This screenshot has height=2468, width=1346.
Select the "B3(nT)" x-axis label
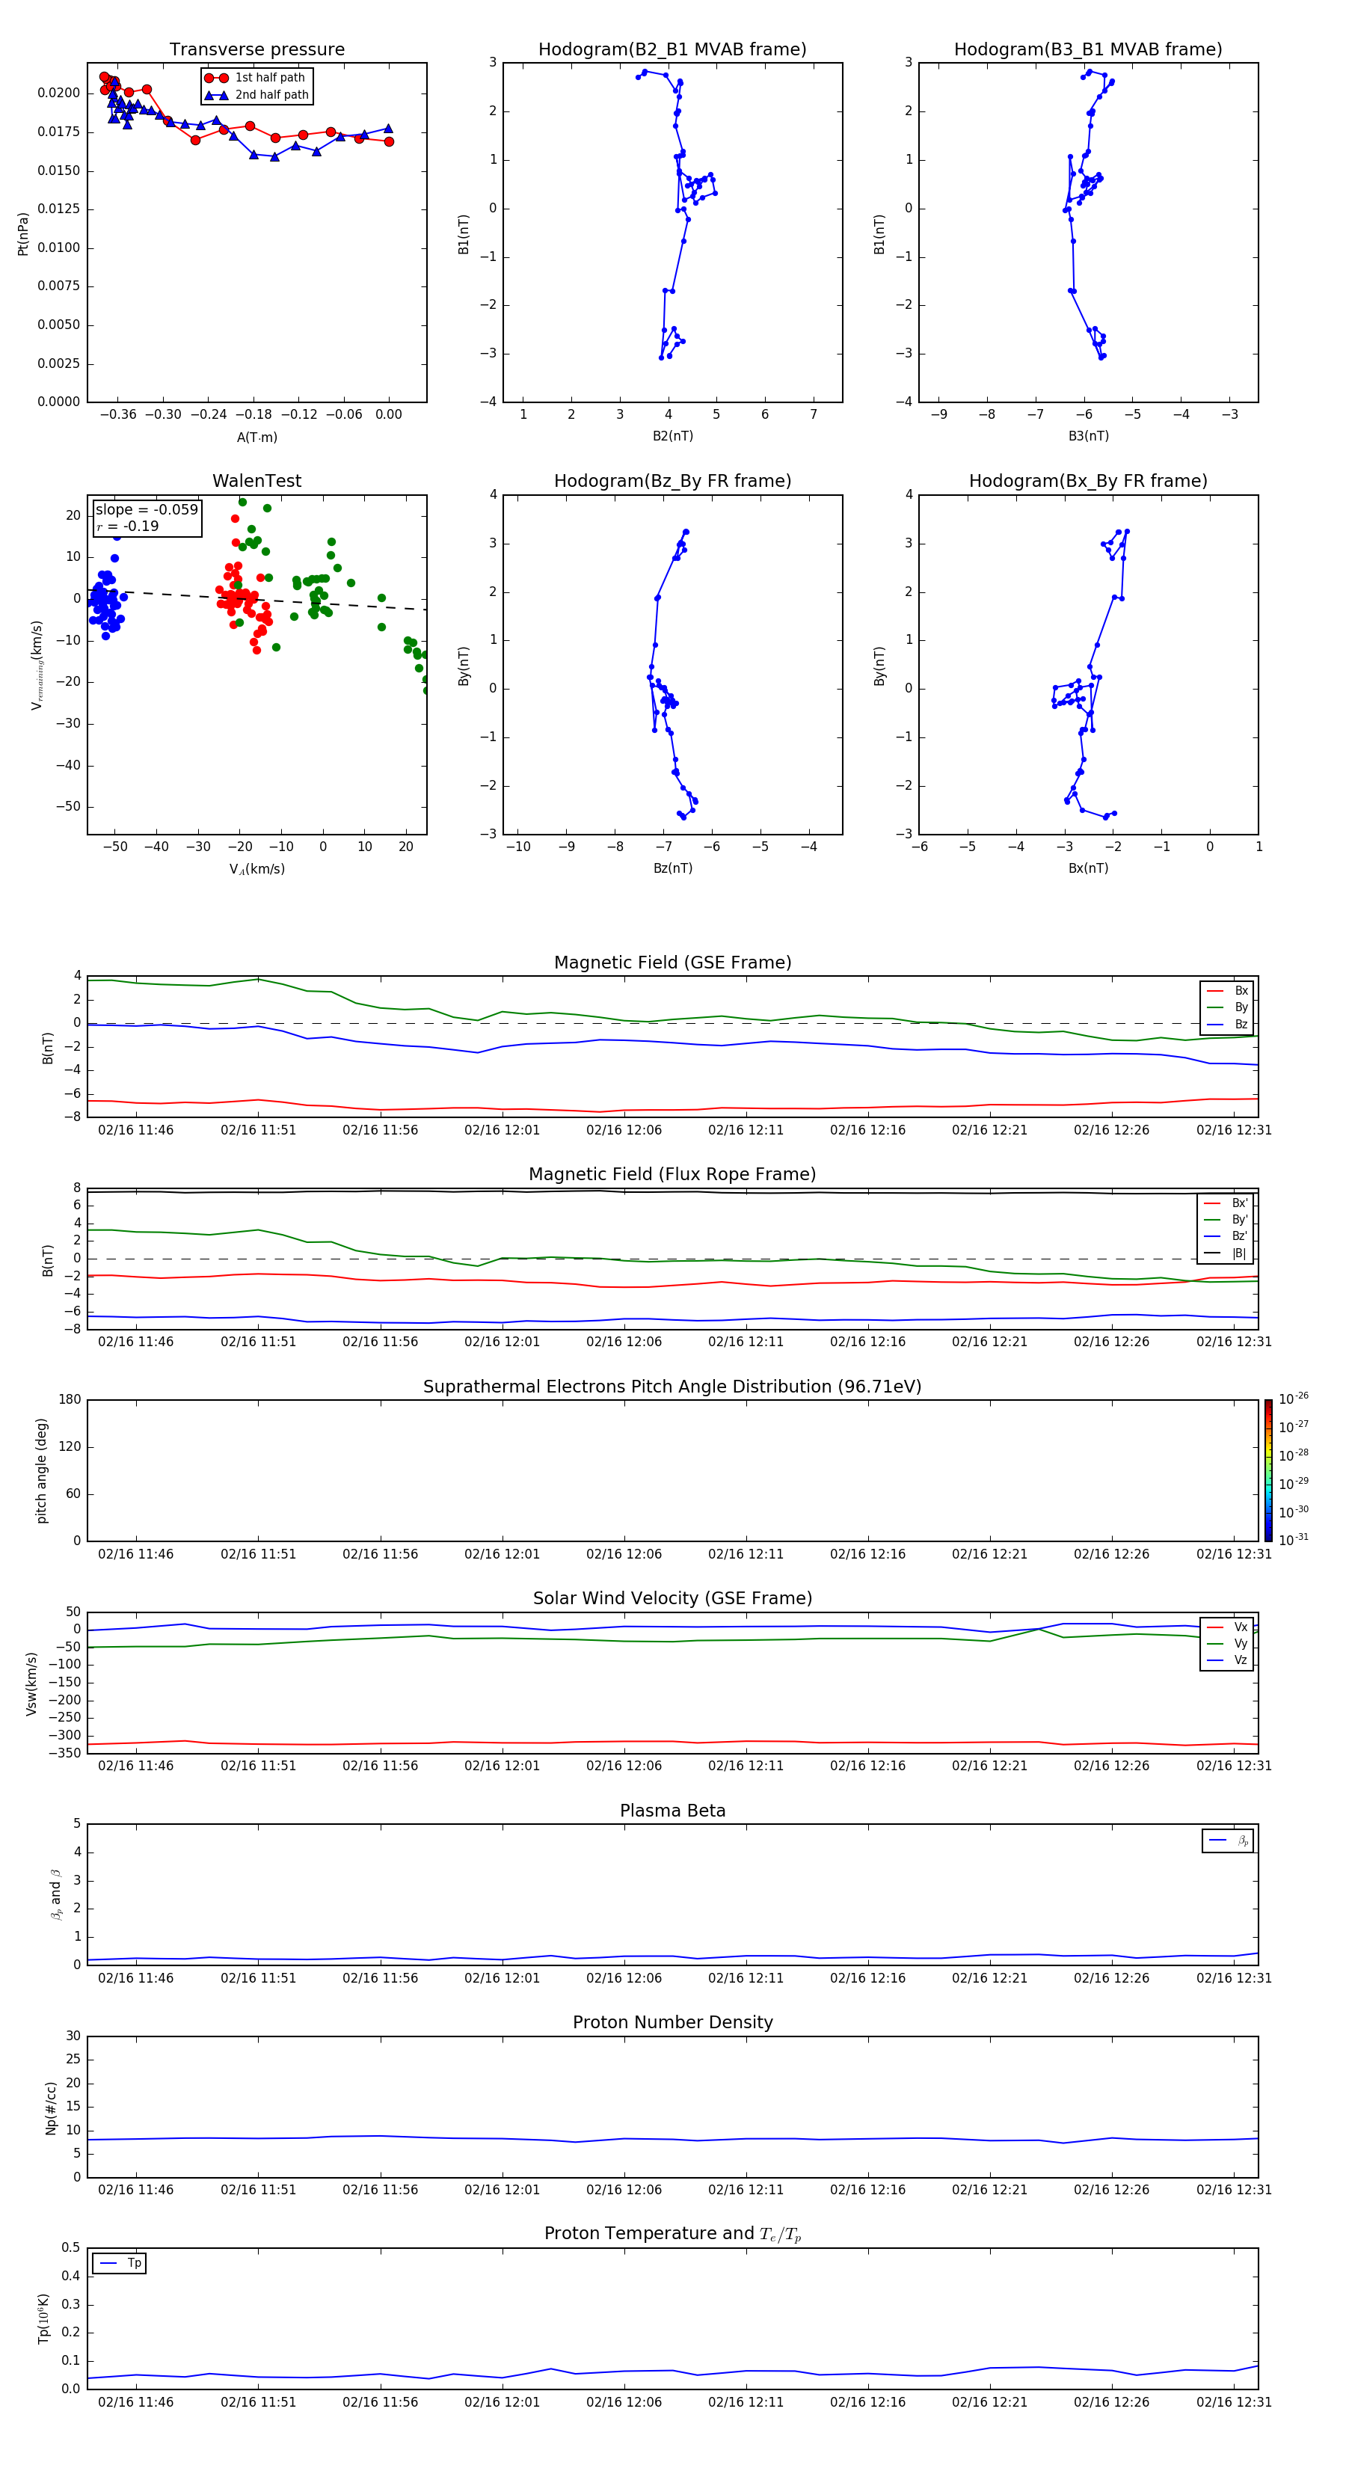1088,436
